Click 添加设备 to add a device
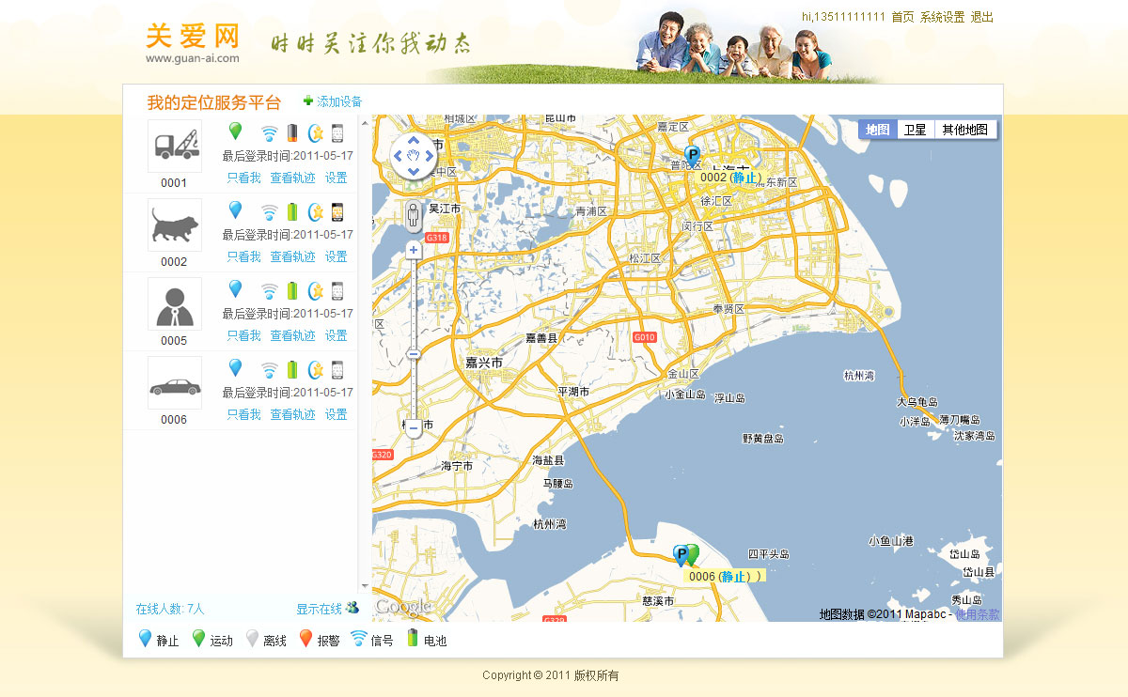The height and width of the screenshot is (697, 1128). 338,101
